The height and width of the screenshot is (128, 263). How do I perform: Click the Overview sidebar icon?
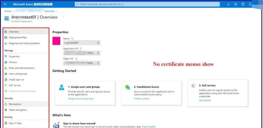point(6,32)
